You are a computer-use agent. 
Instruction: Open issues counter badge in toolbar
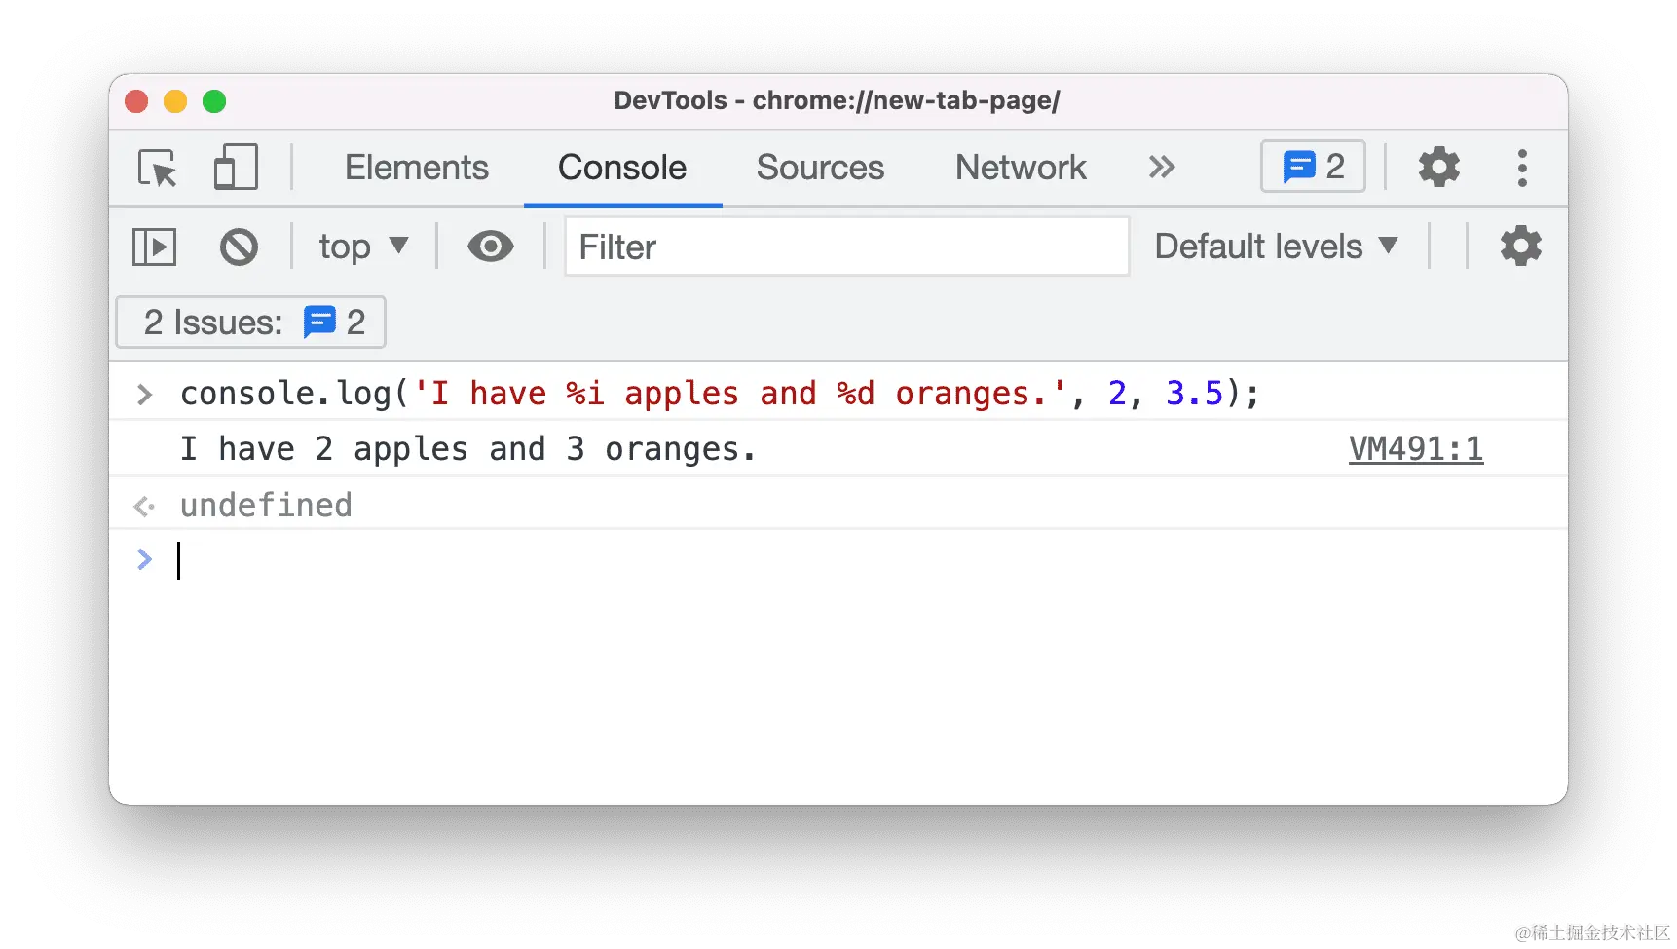1313,167
